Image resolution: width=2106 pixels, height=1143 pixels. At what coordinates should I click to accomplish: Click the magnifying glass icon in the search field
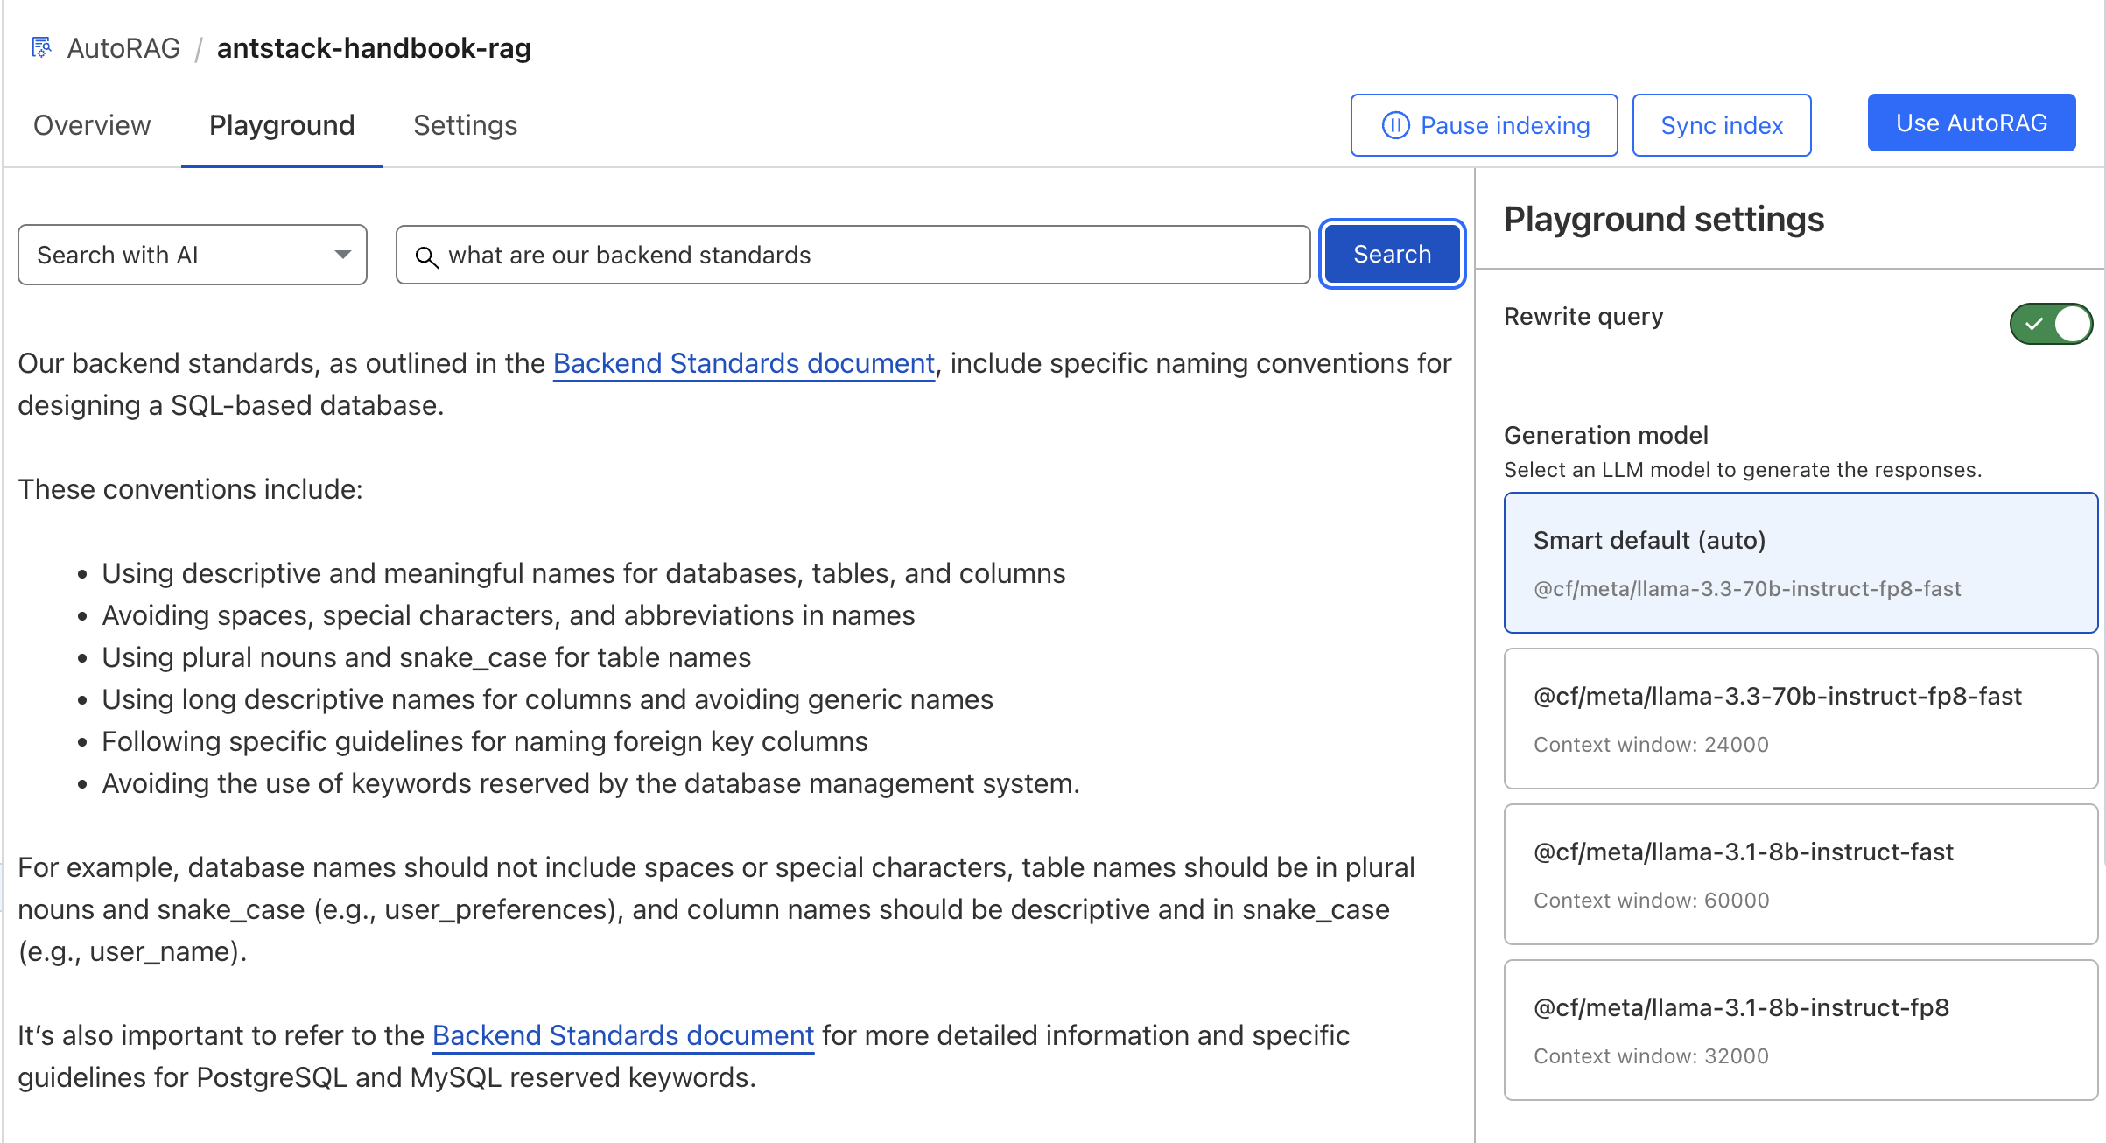coord(428,256)
